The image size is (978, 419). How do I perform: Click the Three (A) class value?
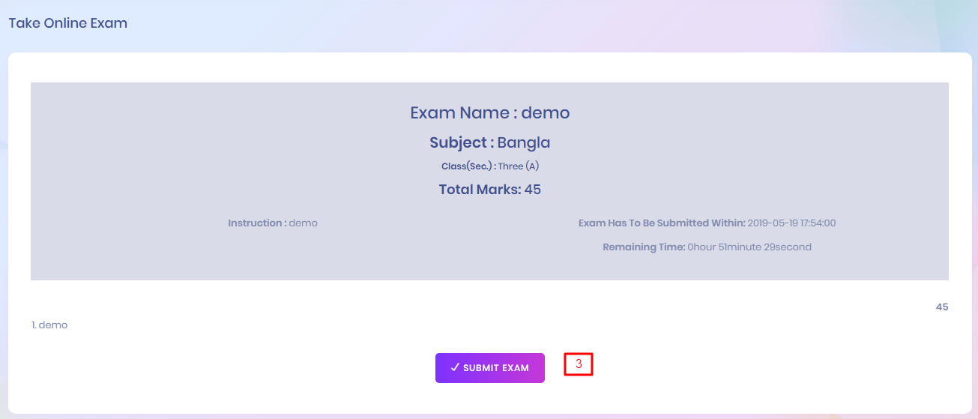(519, 166)
